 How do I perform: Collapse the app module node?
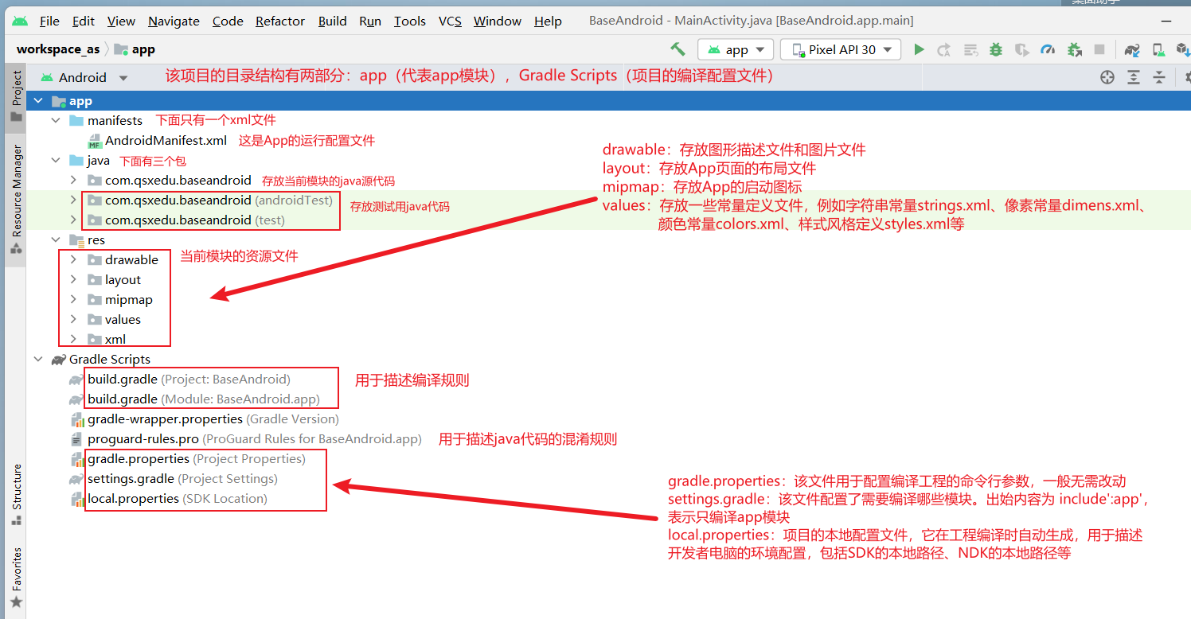(x=38, y=101)
